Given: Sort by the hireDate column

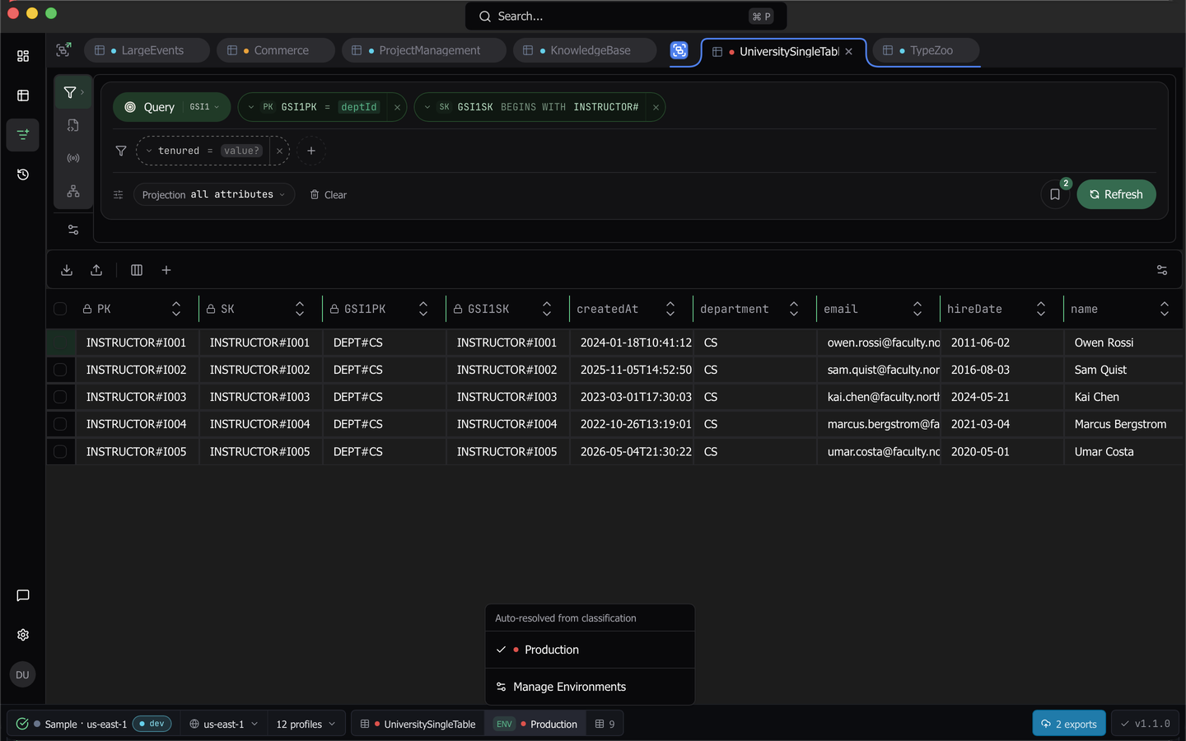Looking at the screenshot, I should (x=1041, y=309).
